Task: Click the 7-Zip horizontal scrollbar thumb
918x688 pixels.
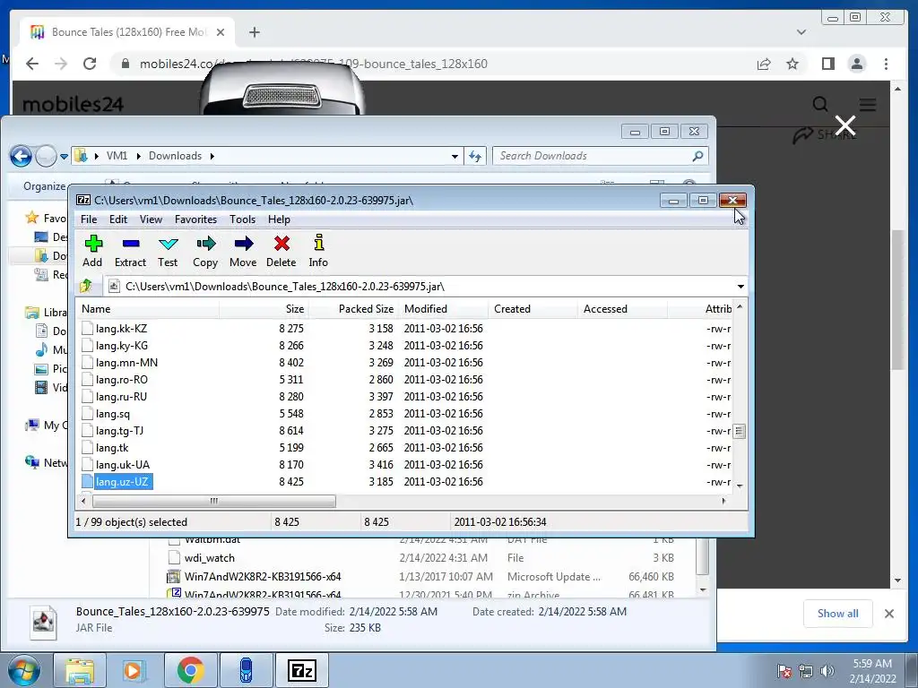Action: 213,501
